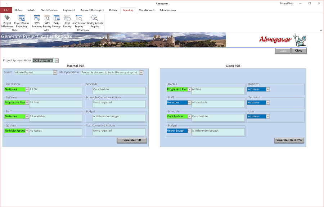This screenshot has height=207, width=324.
Task: Launch WBS Enquiry from the ribbon
Action: coord(47,21)
